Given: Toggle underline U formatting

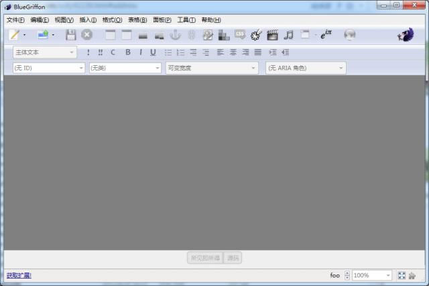Looking at the screenshot, I should tap(153, 52).
